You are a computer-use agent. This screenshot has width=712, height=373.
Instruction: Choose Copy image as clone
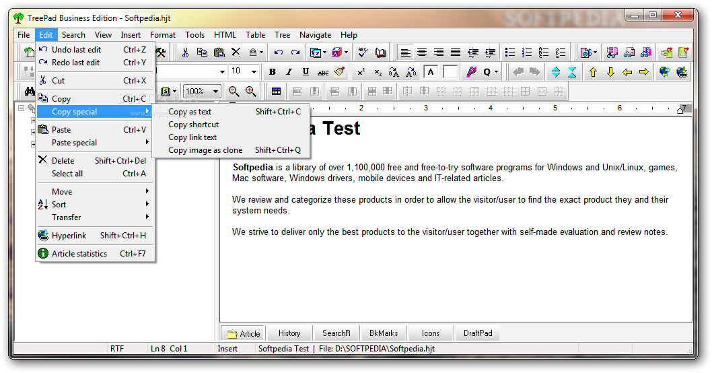(231, 150)
